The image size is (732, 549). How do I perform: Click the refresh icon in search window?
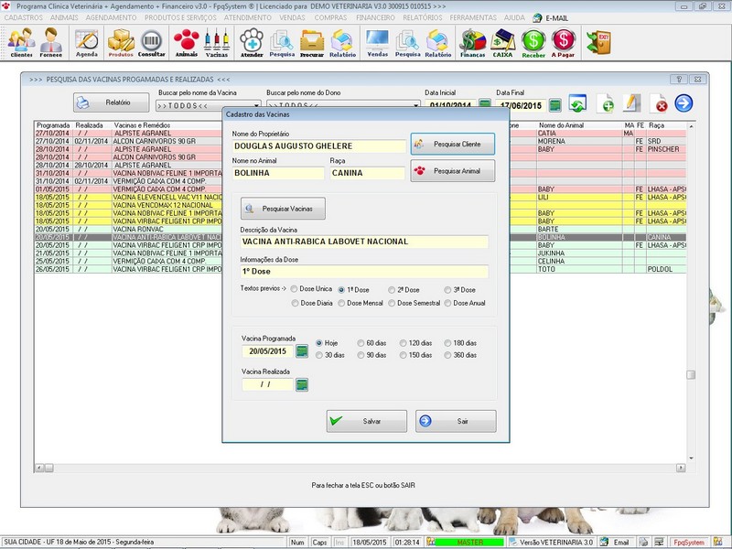577,103
